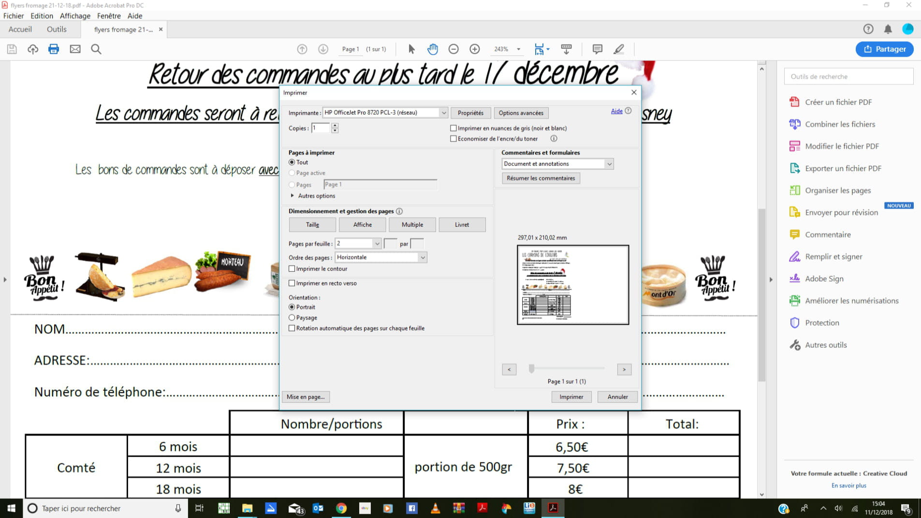Check Rotation automatique des pages
Screen dimensions: 921x518
coord(292,328)
